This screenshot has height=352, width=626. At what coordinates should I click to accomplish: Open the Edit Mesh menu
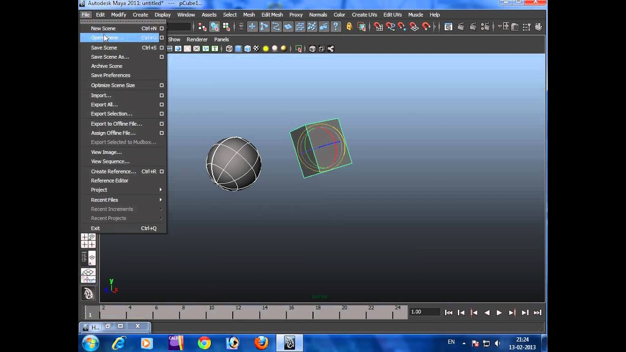pyautogui.click(x=272, y=15)
